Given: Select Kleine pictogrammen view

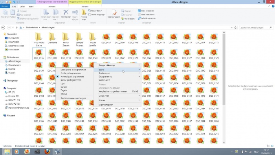Looking at the screenshot, I should 71,80.
